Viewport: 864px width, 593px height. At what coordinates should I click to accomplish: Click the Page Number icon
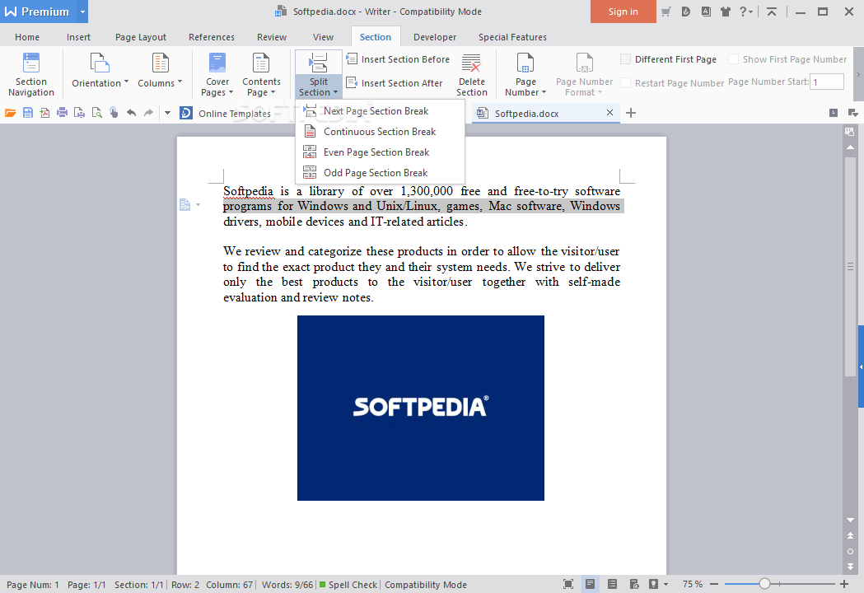click(x=525, y=63)
